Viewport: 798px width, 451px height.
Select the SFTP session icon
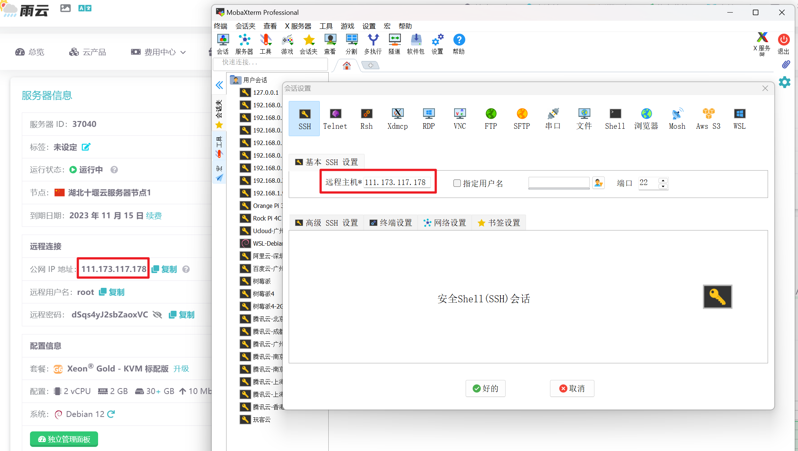pos(522,118)
